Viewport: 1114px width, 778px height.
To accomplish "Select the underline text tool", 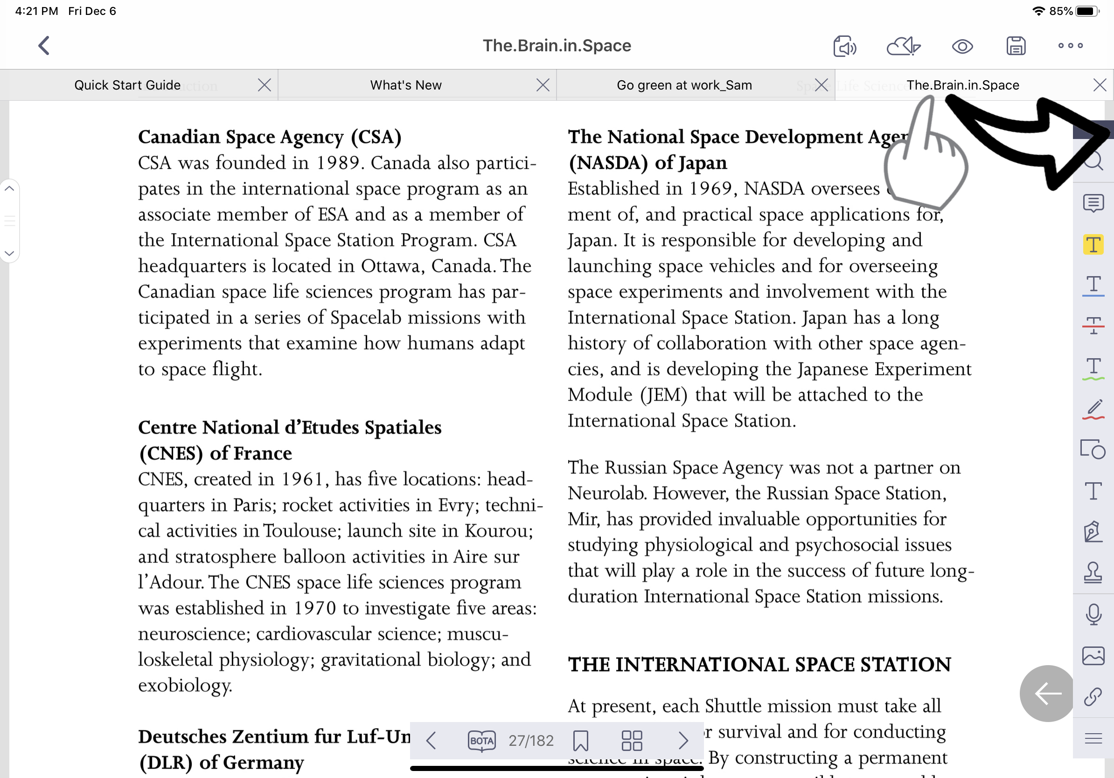I will (1093, 286).
